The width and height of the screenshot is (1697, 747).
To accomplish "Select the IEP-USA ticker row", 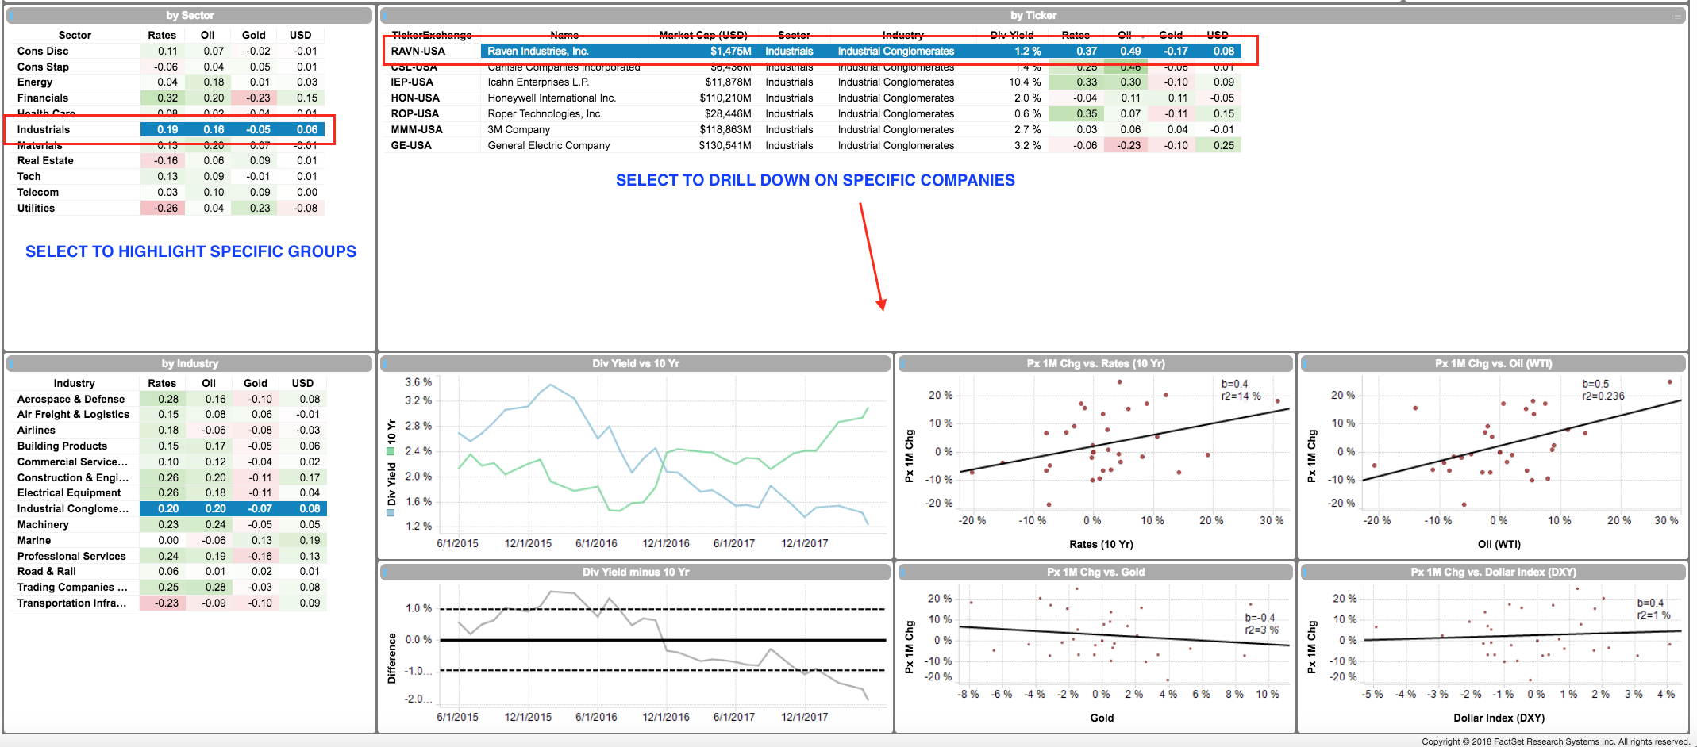I will [814, 82].
